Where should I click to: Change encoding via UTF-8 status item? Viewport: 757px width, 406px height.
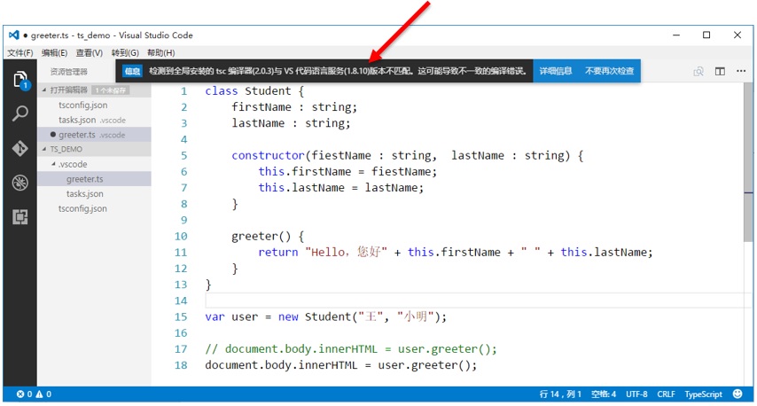(x=636, y=394)
